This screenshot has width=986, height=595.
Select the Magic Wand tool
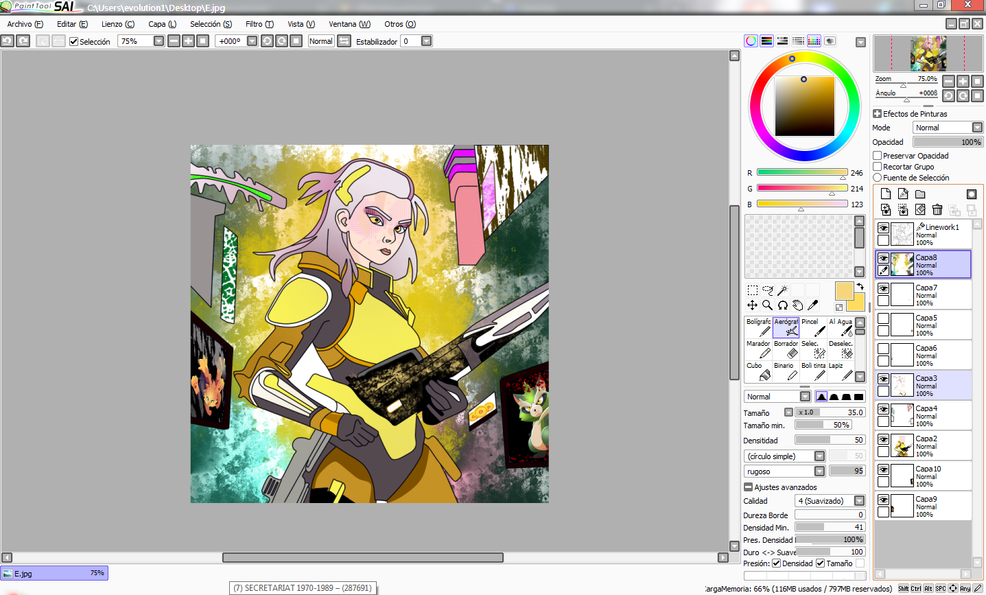[782, 290]
